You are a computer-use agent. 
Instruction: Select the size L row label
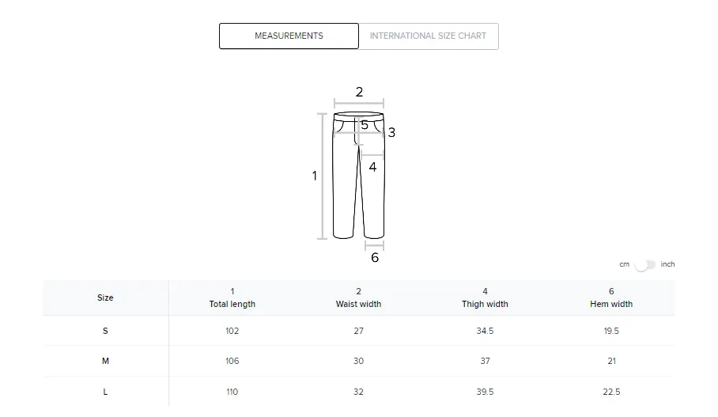click(x=105, y=392)
